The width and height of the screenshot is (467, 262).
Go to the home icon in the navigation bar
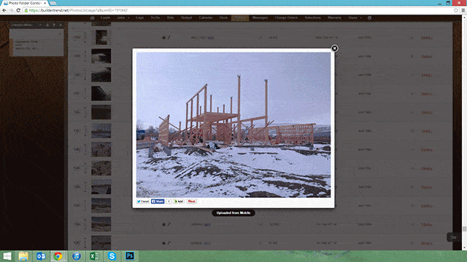(93, 17)
